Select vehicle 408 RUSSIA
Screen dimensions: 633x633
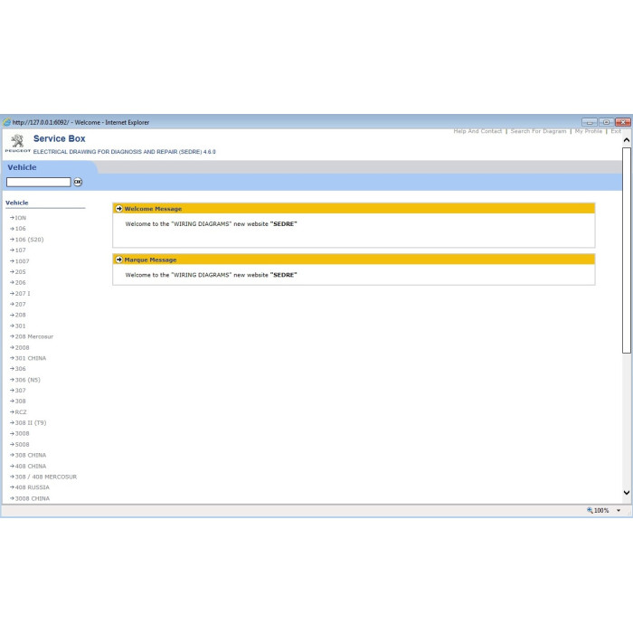point(33,487)
